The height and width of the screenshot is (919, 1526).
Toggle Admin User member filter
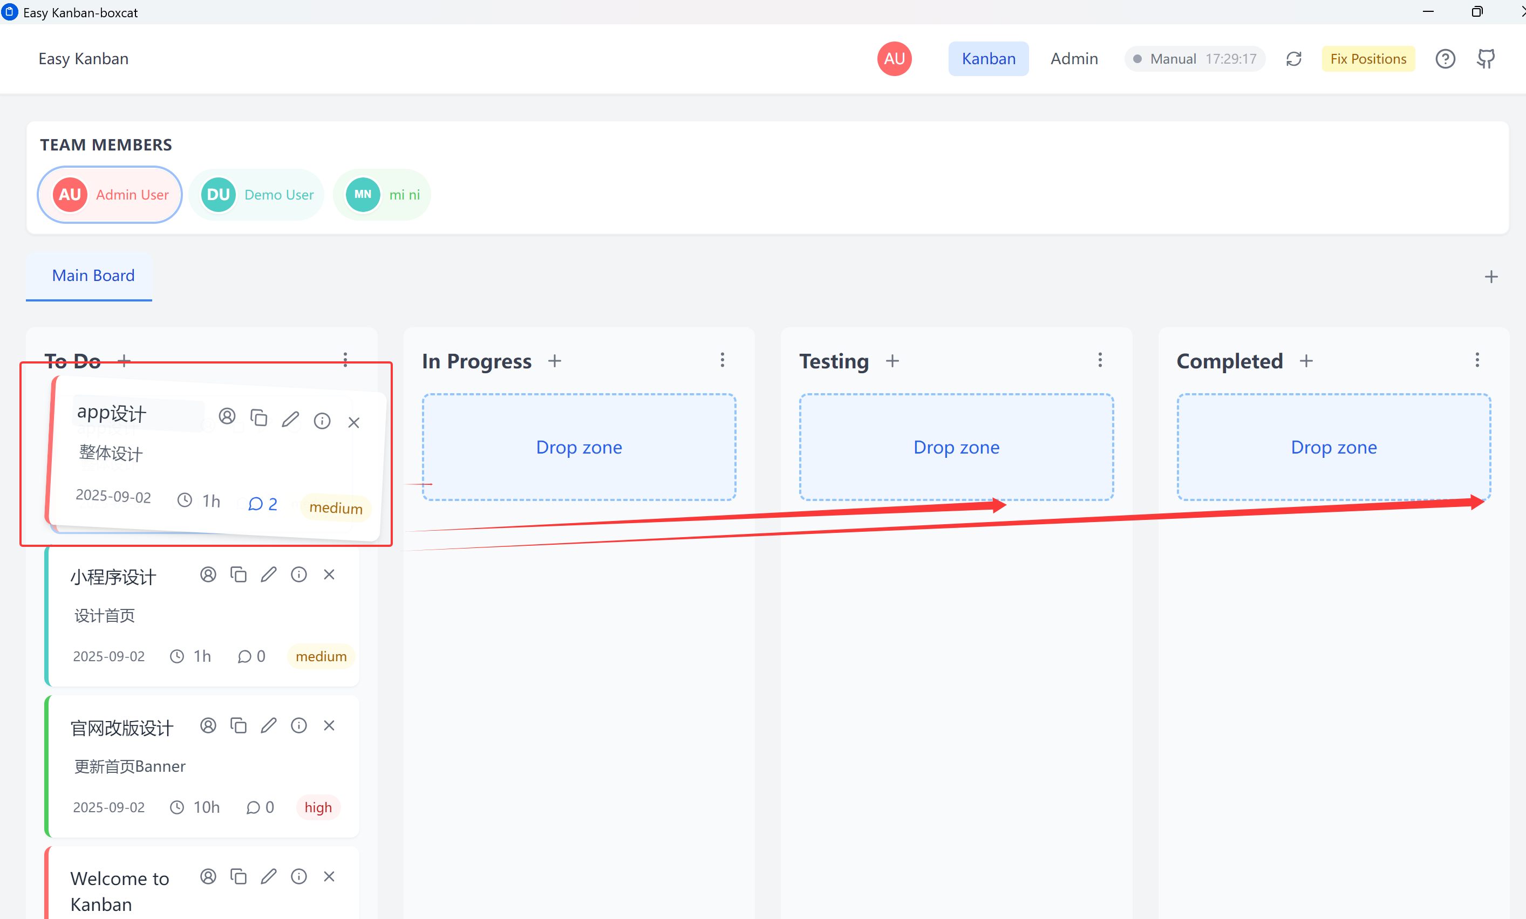pyautogui.click(x=110, y=194)
